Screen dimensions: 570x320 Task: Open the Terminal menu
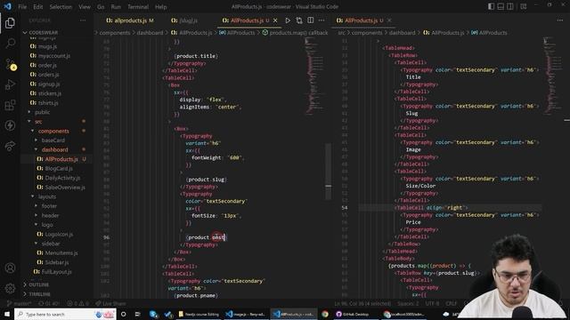coord(138,7)
